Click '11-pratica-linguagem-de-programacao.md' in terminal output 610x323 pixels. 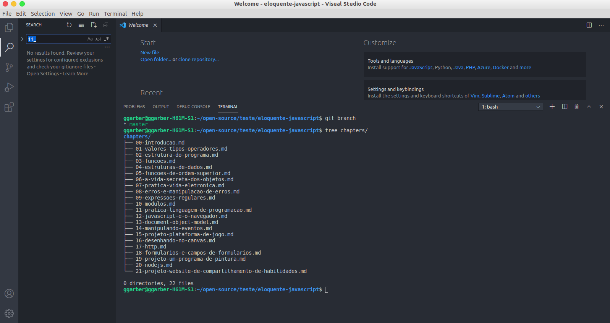(194, 210)
